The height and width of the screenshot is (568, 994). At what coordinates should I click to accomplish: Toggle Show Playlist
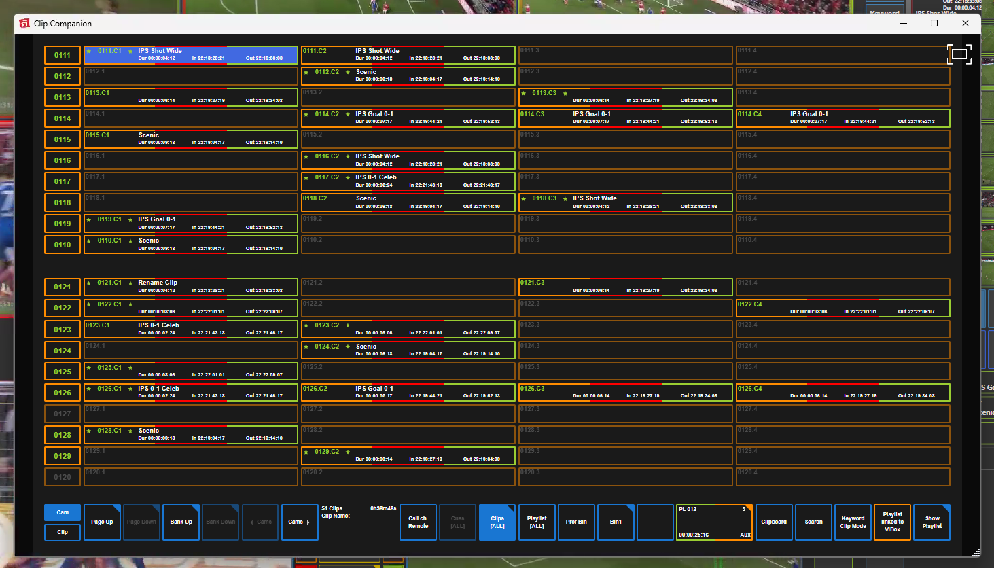[x=932, y=522]
